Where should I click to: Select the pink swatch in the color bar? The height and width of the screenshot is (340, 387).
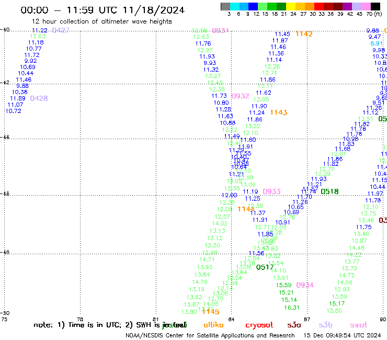click(x=366, y=6)
